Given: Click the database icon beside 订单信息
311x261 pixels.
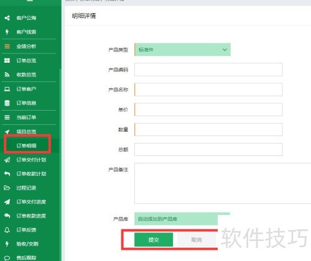Looking at the screenshot, I should tap(7, 103).
